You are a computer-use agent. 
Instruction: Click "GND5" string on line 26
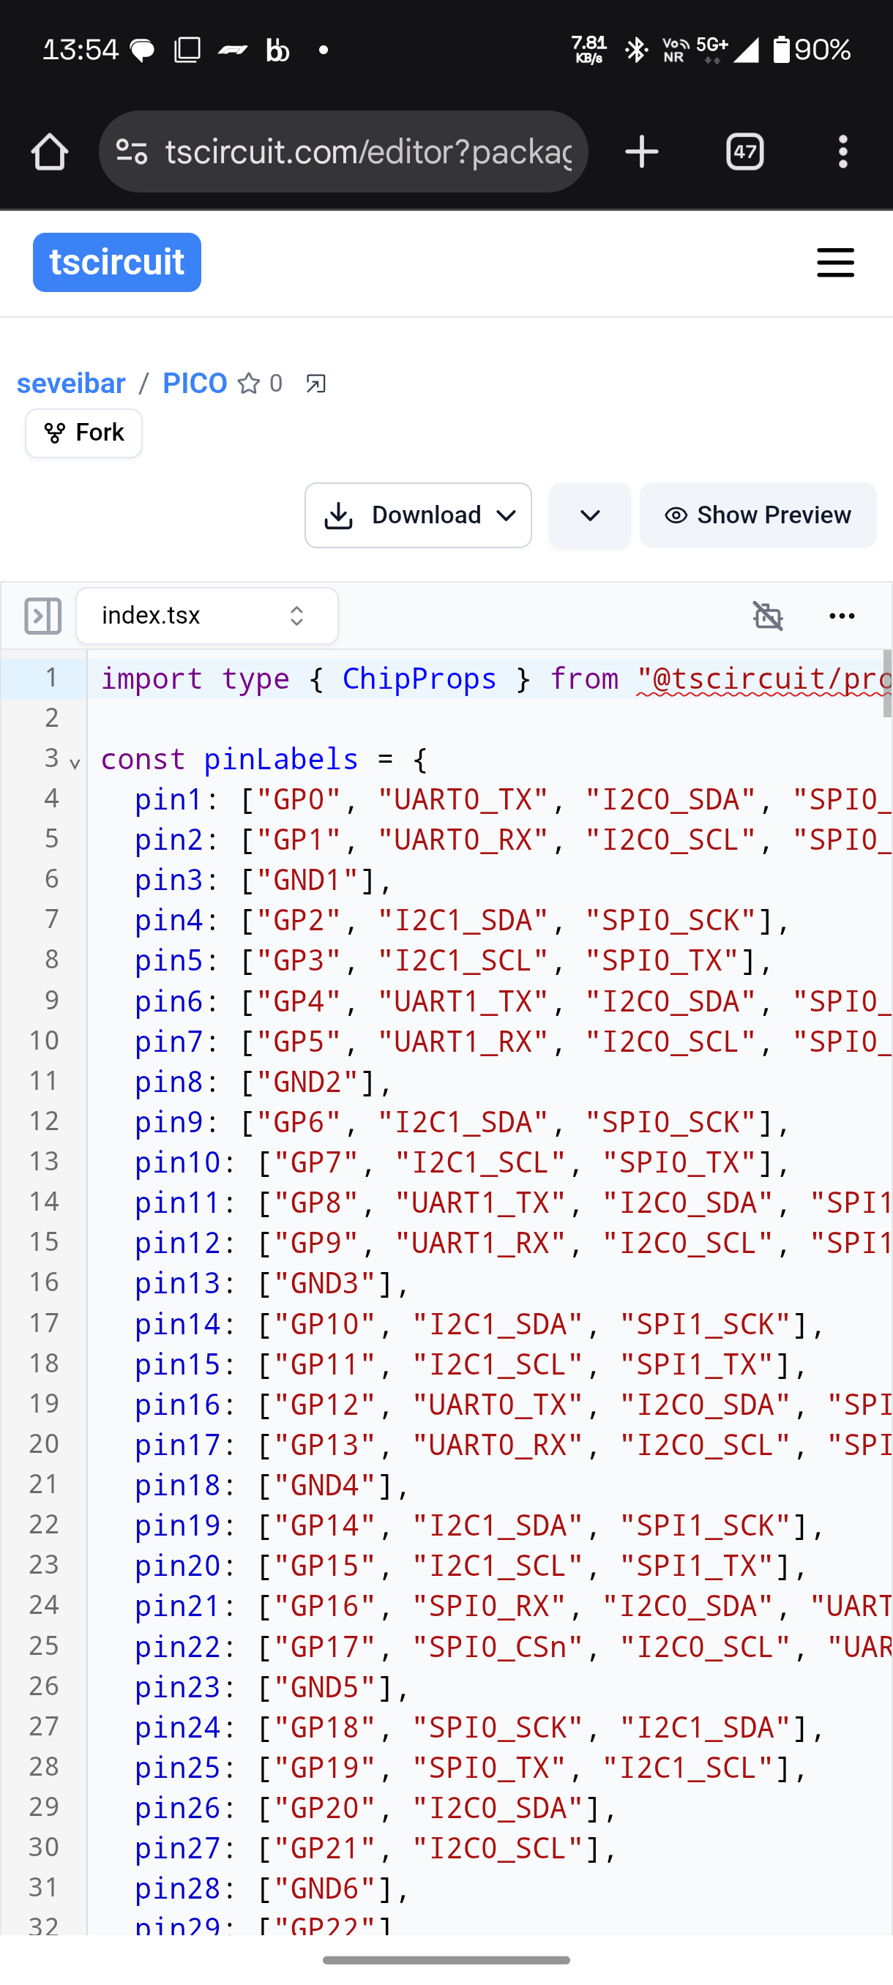click(324, 1687)
